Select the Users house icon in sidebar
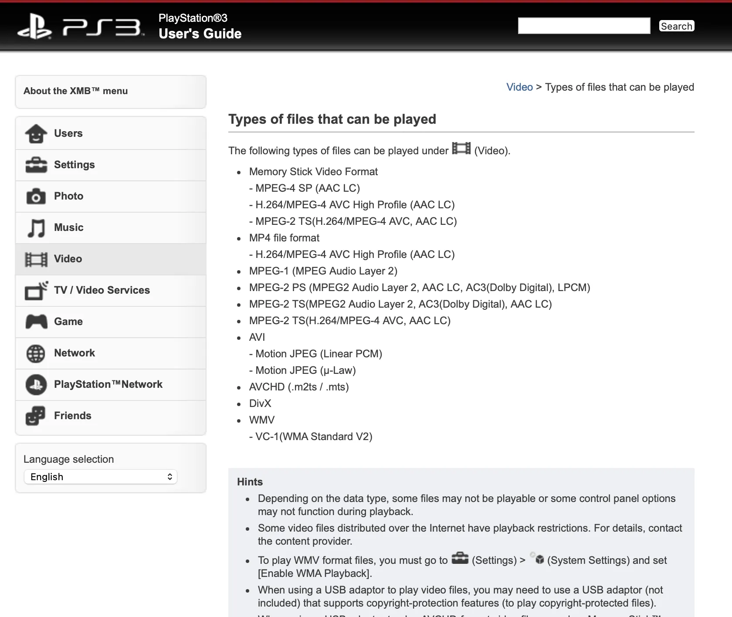 coord(37,133)
